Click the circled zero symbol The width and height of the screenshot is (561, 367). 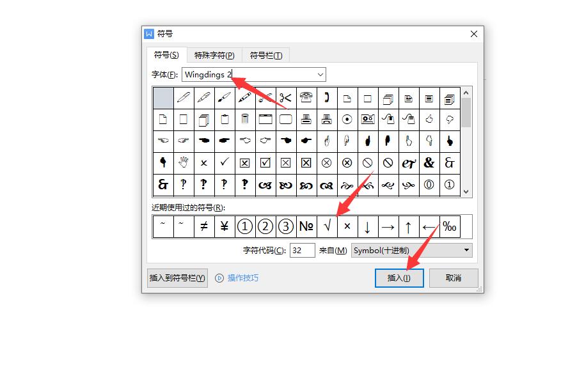429,185
